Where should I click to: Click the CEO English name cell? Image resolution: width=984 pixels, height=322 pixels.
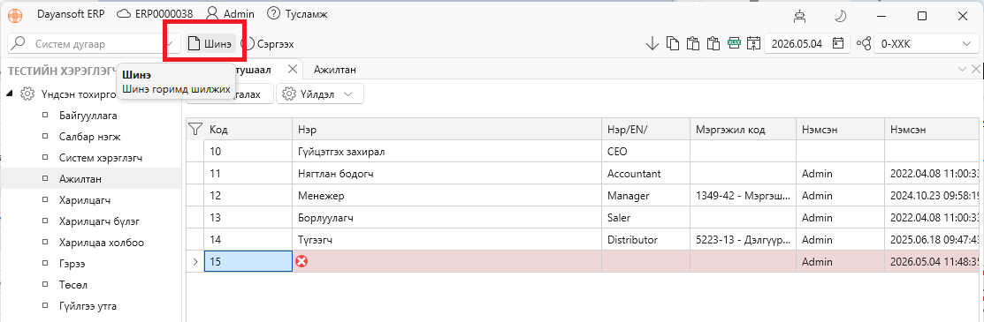pos(646,151)
